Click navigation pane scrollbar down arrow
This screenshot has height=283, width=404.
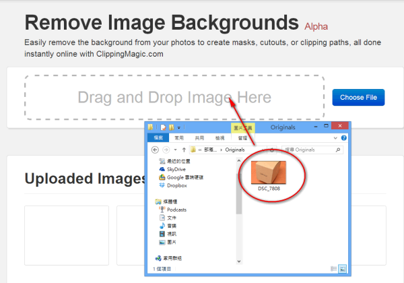(x=239, y=261)
